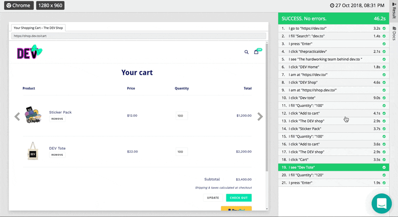Click the Chrome browser badge
The height and width of the screenshot is (217, 398).
point(19,5)
